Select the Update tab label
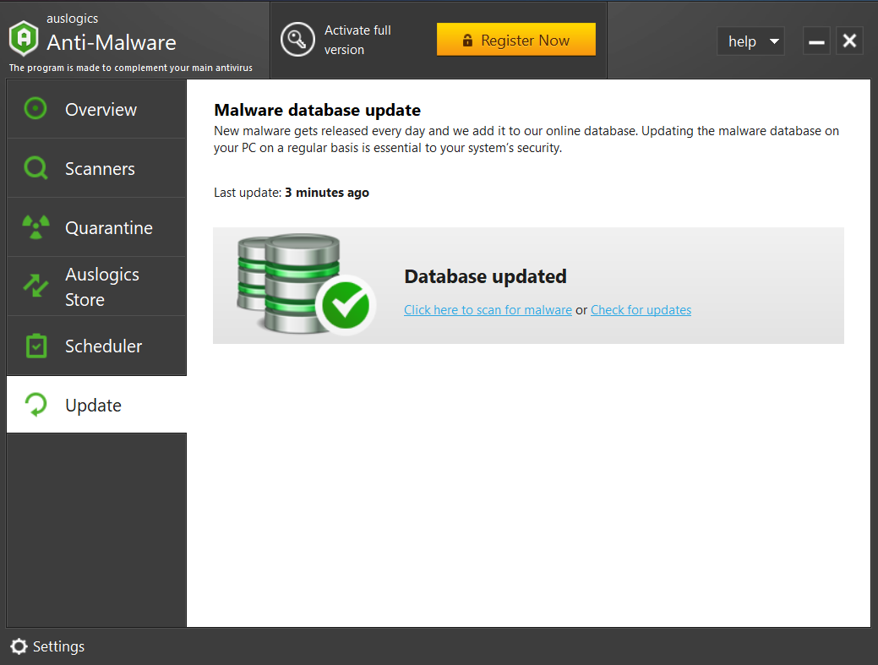The height and width of the screenshot is (665, 878). click(93, 406)
